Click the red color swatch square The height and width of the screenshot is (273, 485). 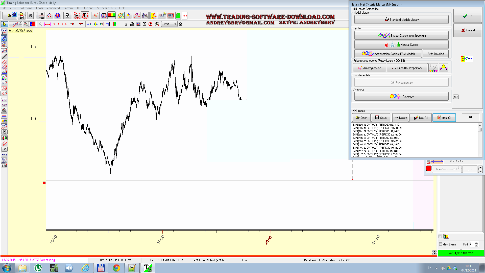tap(429, 169)
